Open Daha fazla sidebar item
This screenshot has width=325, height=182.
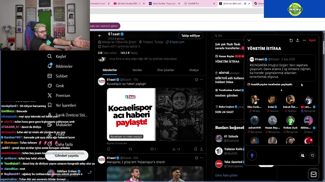[x=60, y=144]
